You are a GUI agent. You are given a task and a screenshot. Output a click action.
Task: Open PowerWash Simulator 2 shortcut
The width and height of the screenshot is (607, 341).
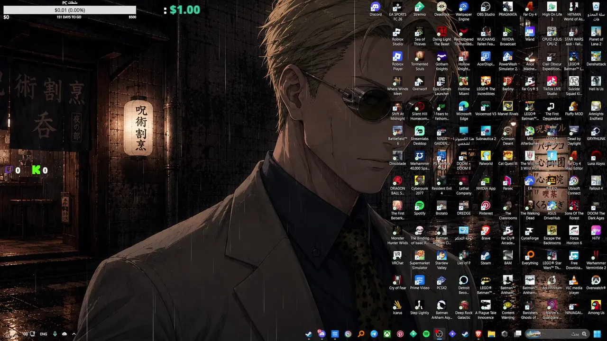click(x=508, y=61)
